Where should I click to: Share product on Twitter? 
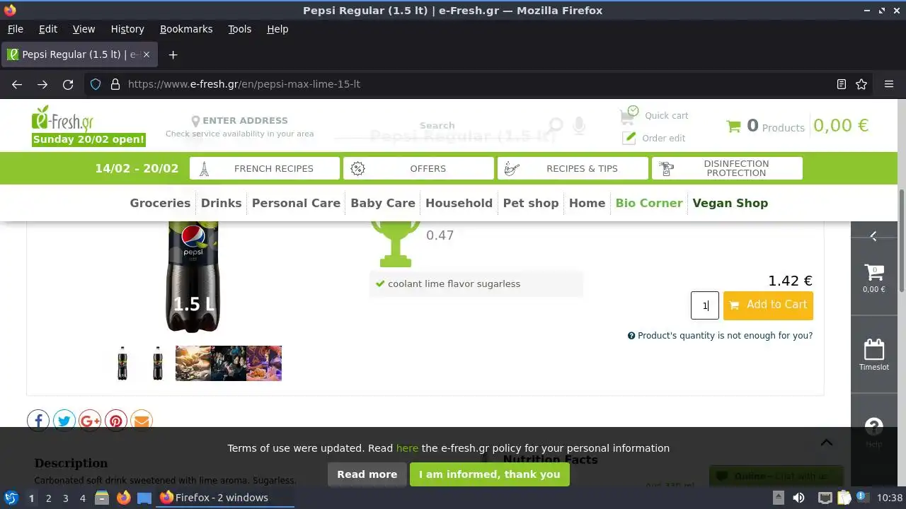64,421
